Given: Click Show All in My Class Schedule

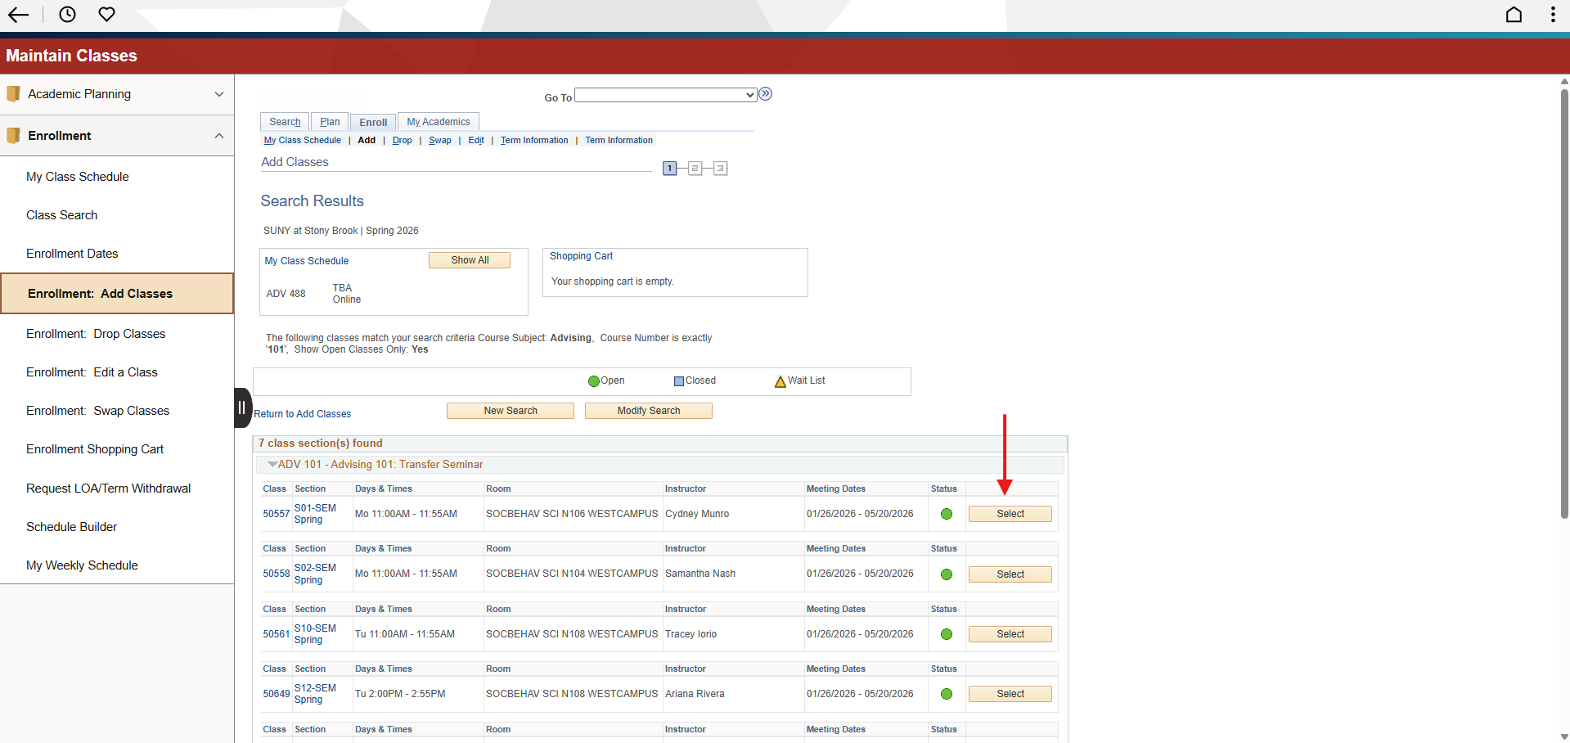Looking at the screenshot, I should pos(470,260).
